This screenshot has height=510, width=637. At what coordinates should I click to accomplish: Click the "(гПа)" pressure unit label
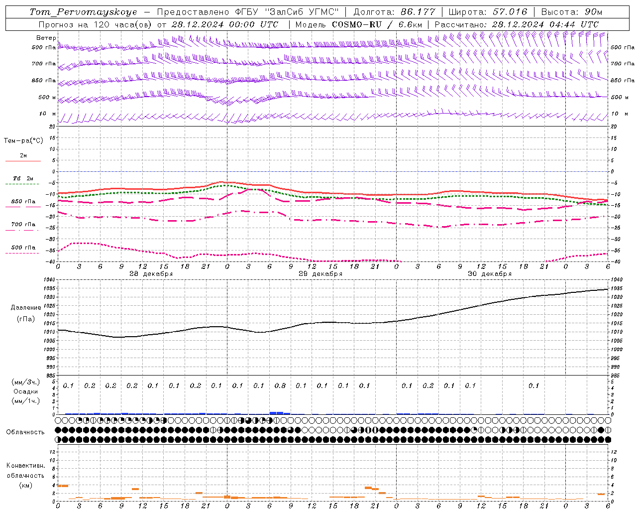click(25, 319)
